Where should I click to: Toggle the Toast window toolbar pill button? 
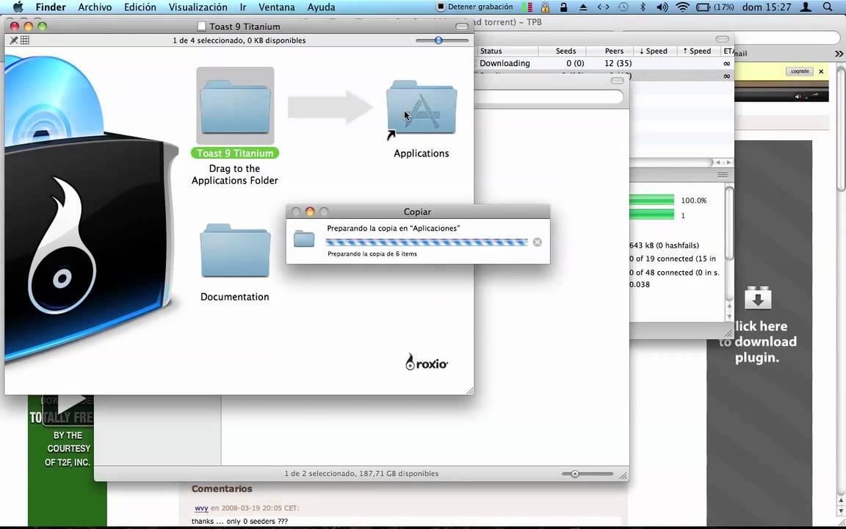tap(462, 26)
